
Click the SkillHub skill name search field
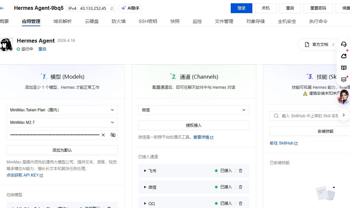(x=310, y=116)
